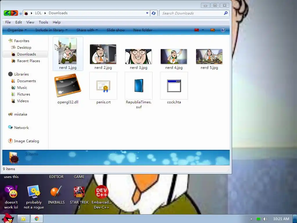Click the orange preview pane icon
297x223 pixels.
coord(213,30)
